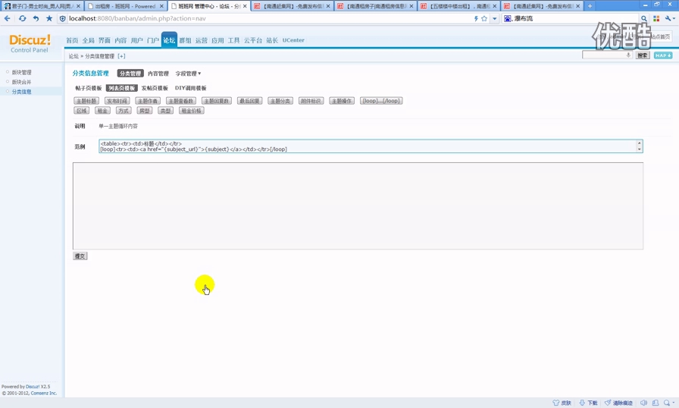Click the browser back arrow
The height and width of the screenshot is (408, 679).
(8, 18)
